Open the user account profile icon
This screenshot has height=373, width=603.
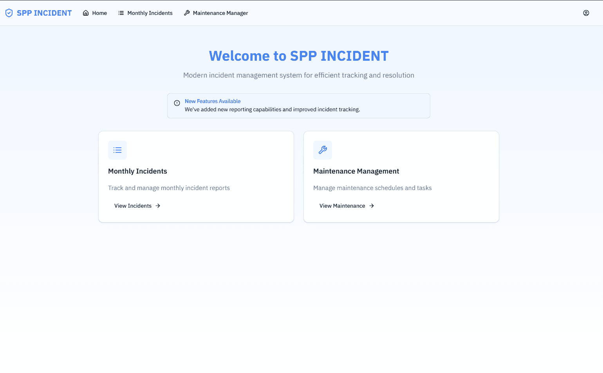pos(586,13)
